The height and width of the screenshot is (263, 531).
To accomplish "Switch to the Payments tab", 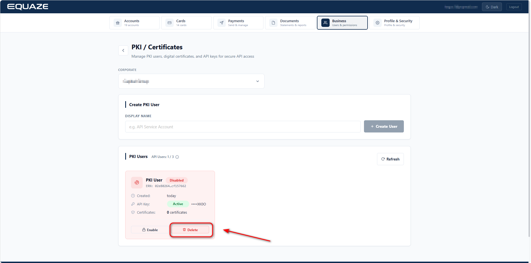I will pos(238,23).
